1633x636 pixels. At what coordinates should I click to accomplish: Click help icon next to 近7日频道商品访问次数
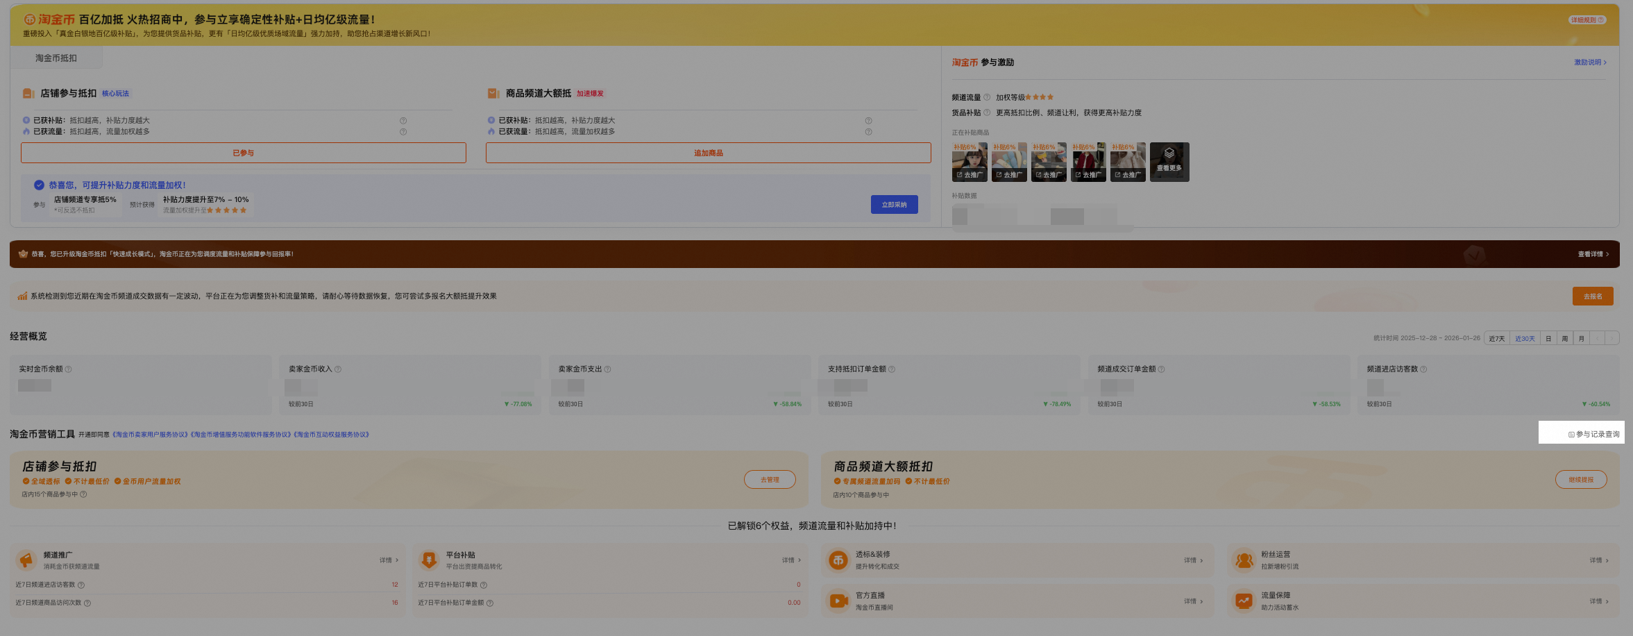tap(87, 603)
